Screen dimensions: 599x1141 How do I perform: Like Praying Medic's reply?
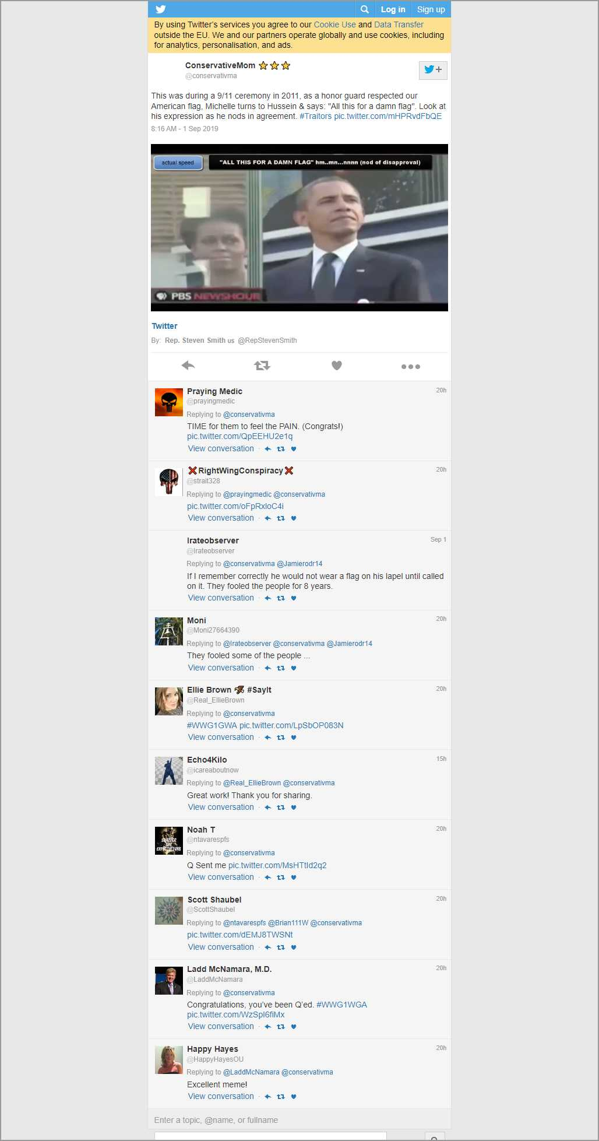click(x=294, y=449)
